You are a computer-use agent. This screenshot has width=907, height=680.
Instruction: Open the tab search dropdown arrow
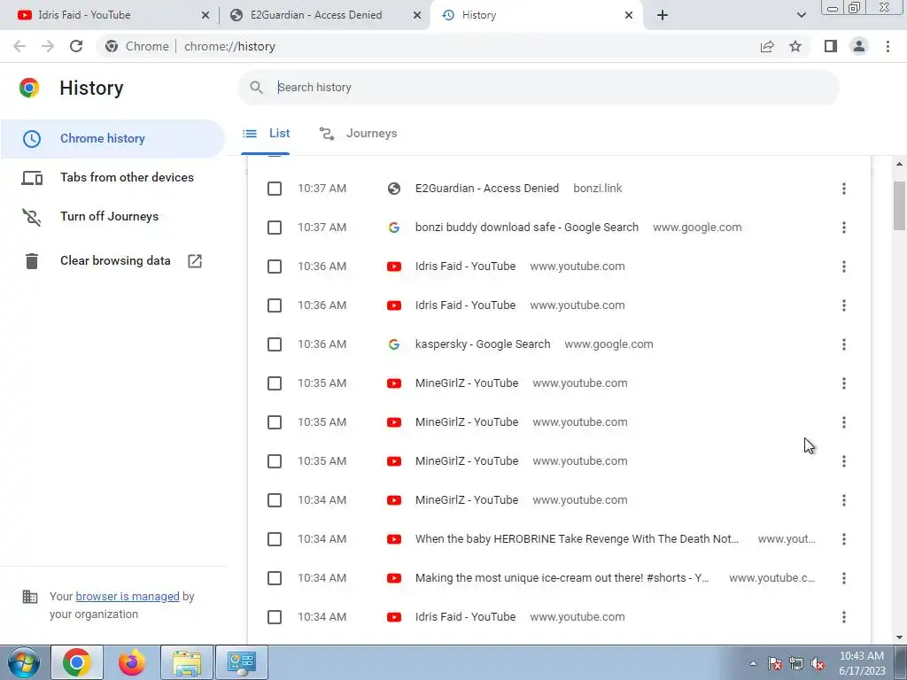801,15
